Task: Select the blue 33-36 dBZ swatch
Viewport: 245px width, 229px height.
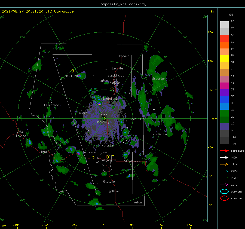Action: point(224,99)
